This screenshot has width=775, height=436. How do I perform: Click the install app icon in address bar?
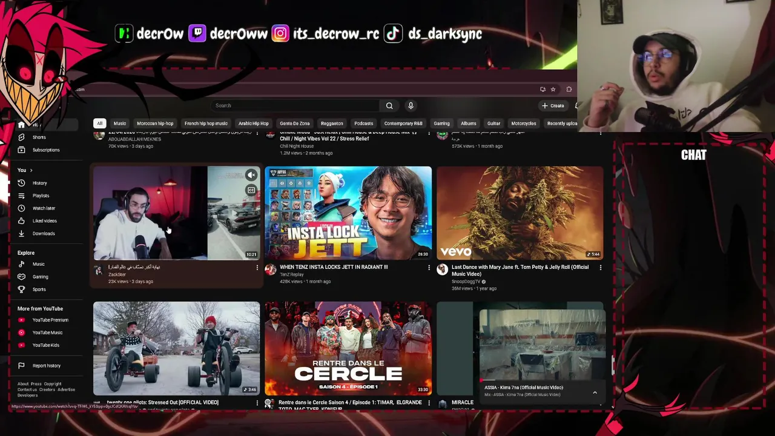tap(542, 90)
